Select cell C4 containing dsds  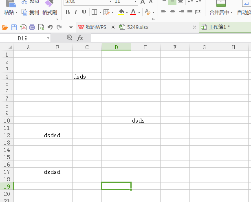click(87, 77)
